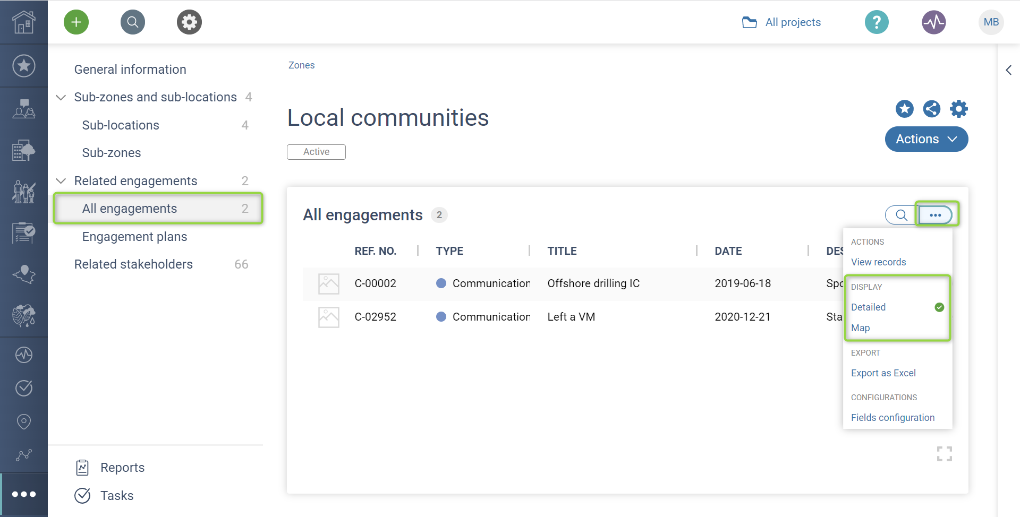Click the share icon for this zone
1020x517 pixels.
(931, 109)
